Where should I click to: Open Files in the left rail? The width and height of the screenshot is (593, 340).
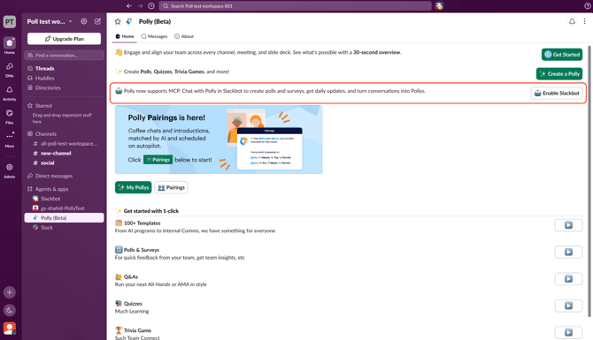pyautogui.click(x=10, y=116)
